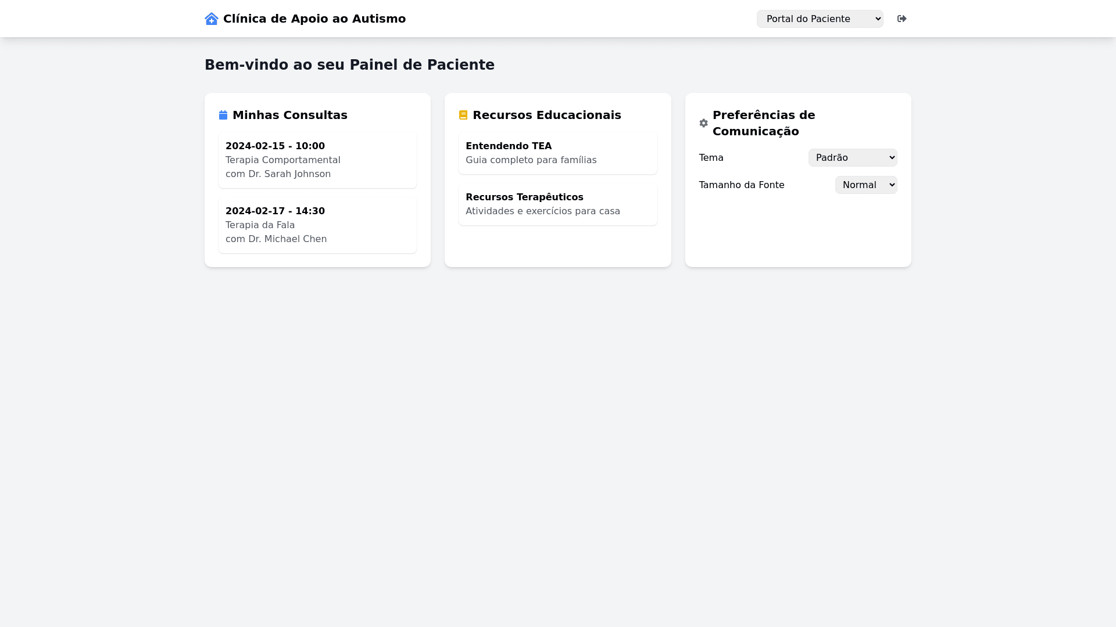Click the Recursos Educacionais heading
The width and height of the screenshot is (1116, 627).
(x=546, y=115)
